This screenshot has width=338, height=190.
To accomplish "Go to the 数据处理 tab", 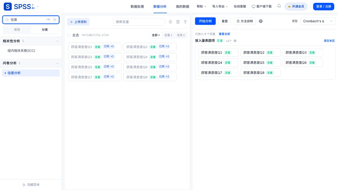I will 137,6.
